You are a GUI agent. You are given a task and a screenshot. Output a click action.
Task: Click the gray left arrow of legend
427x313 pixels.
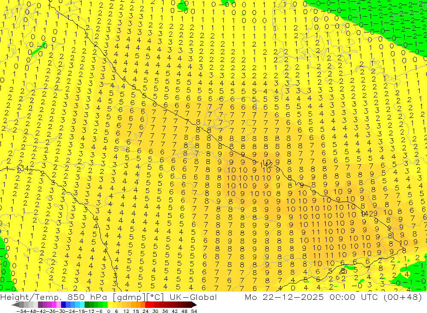point(15,305)
